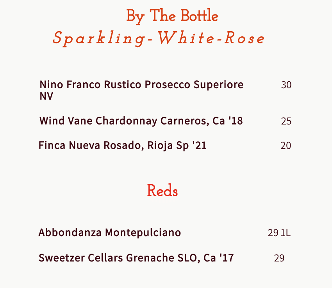Click the word Bottle in the title
The width and height of the screenshot is (332, 288).
(x=200, y=16)
